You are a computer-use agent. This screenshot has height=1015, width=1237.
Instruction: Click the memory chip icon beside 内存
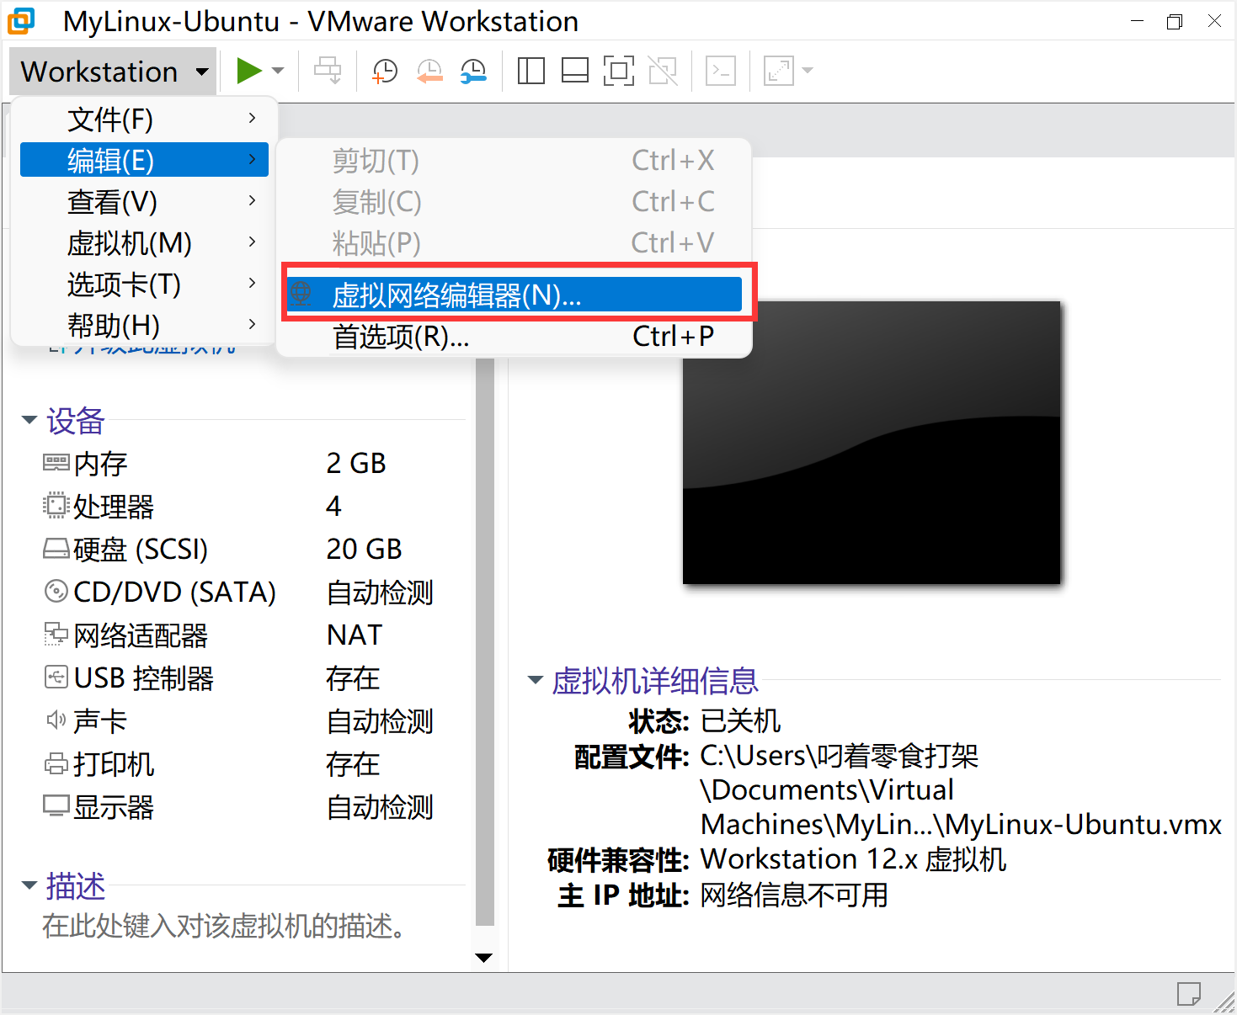(x=56, y=463)
